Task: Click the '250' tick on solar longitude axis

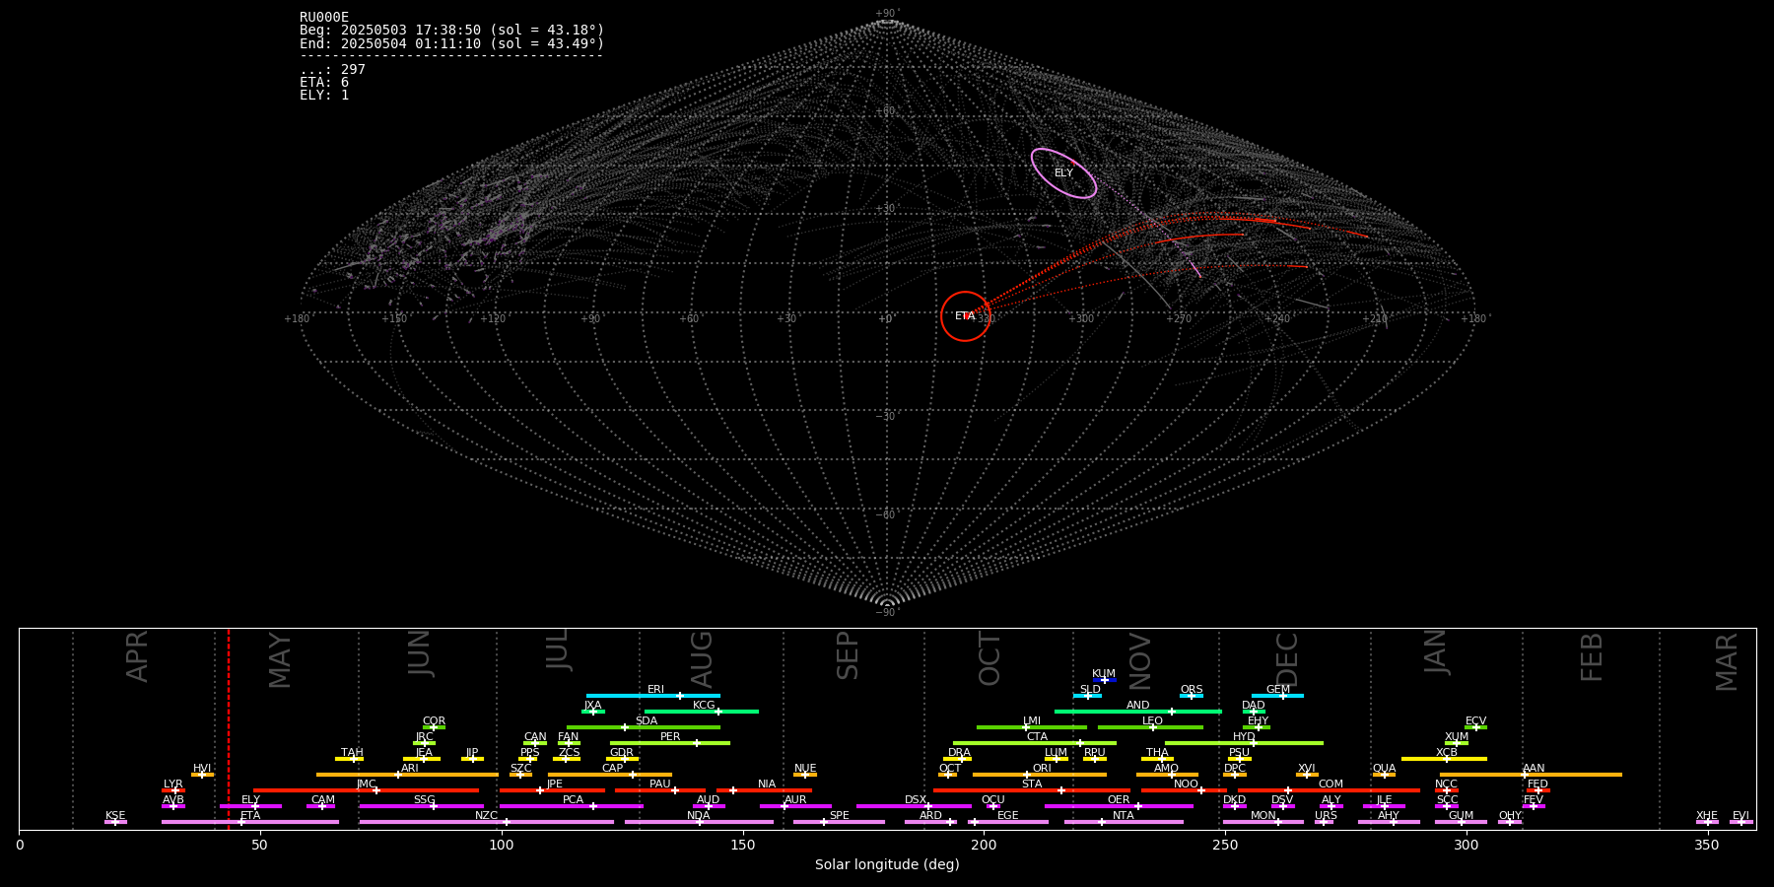Action: [1225, 845]
